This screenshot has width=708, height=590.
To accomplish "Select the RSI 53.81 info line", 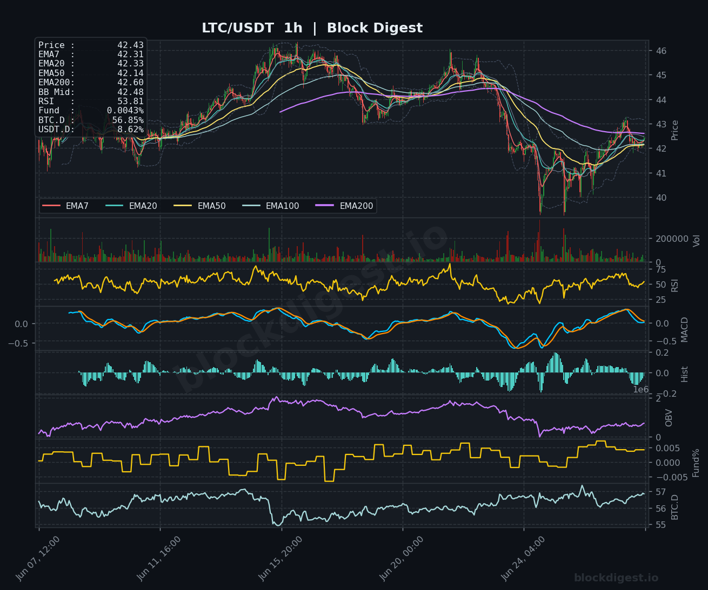I will pos(91,101).
